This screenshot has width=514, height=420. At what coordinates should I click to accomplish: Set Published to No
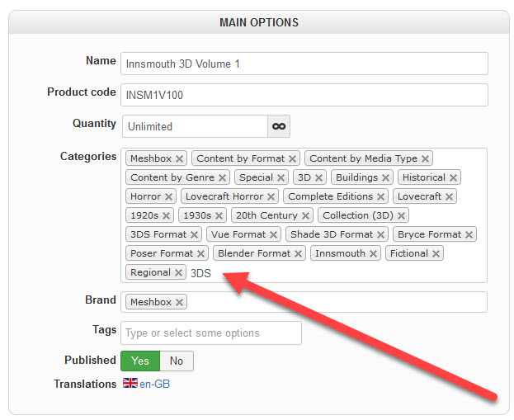177,361
